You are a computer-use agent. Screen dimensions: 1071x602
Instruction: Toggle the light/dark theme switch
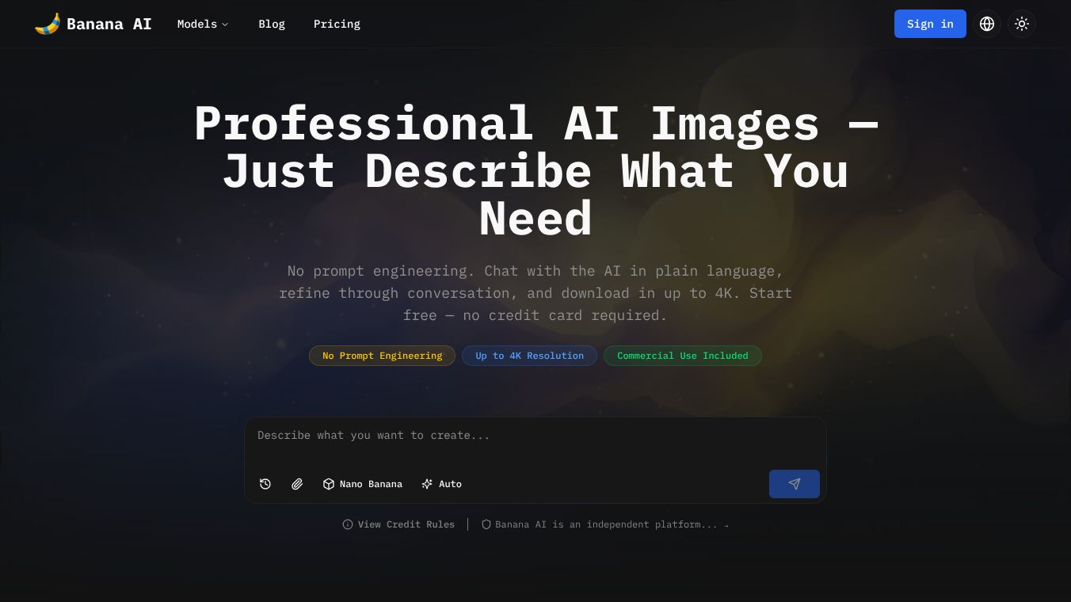(x=1022, y=24)
